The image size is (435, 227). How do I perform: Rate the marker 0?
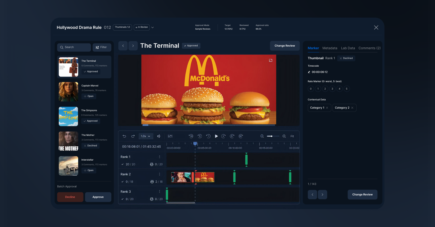[x=311, y=89]
